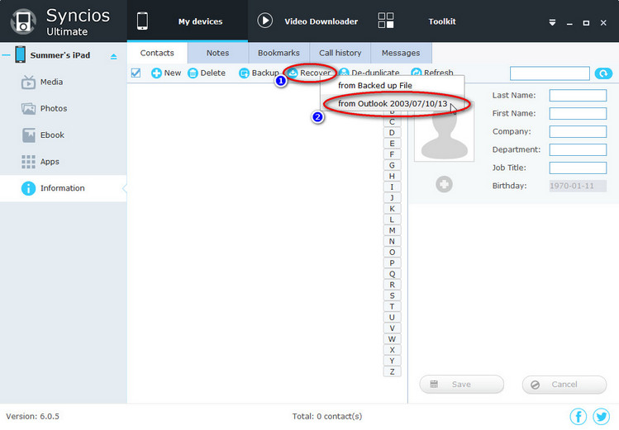Open the Facebook page icon

[x=579, y=417]
